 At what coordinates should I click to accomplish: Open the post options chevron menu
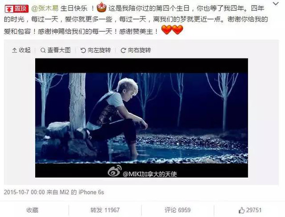click(x=276, y=4)
